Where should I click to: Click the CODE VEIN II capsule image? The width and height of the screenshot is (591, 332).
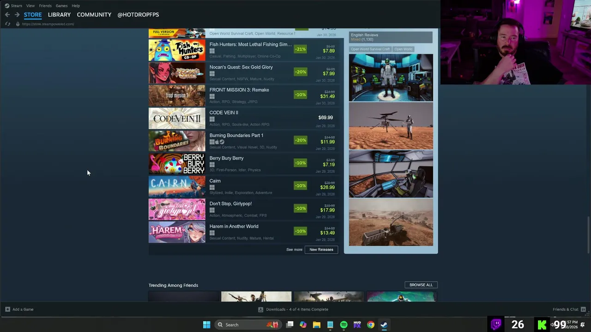[177, 119]
